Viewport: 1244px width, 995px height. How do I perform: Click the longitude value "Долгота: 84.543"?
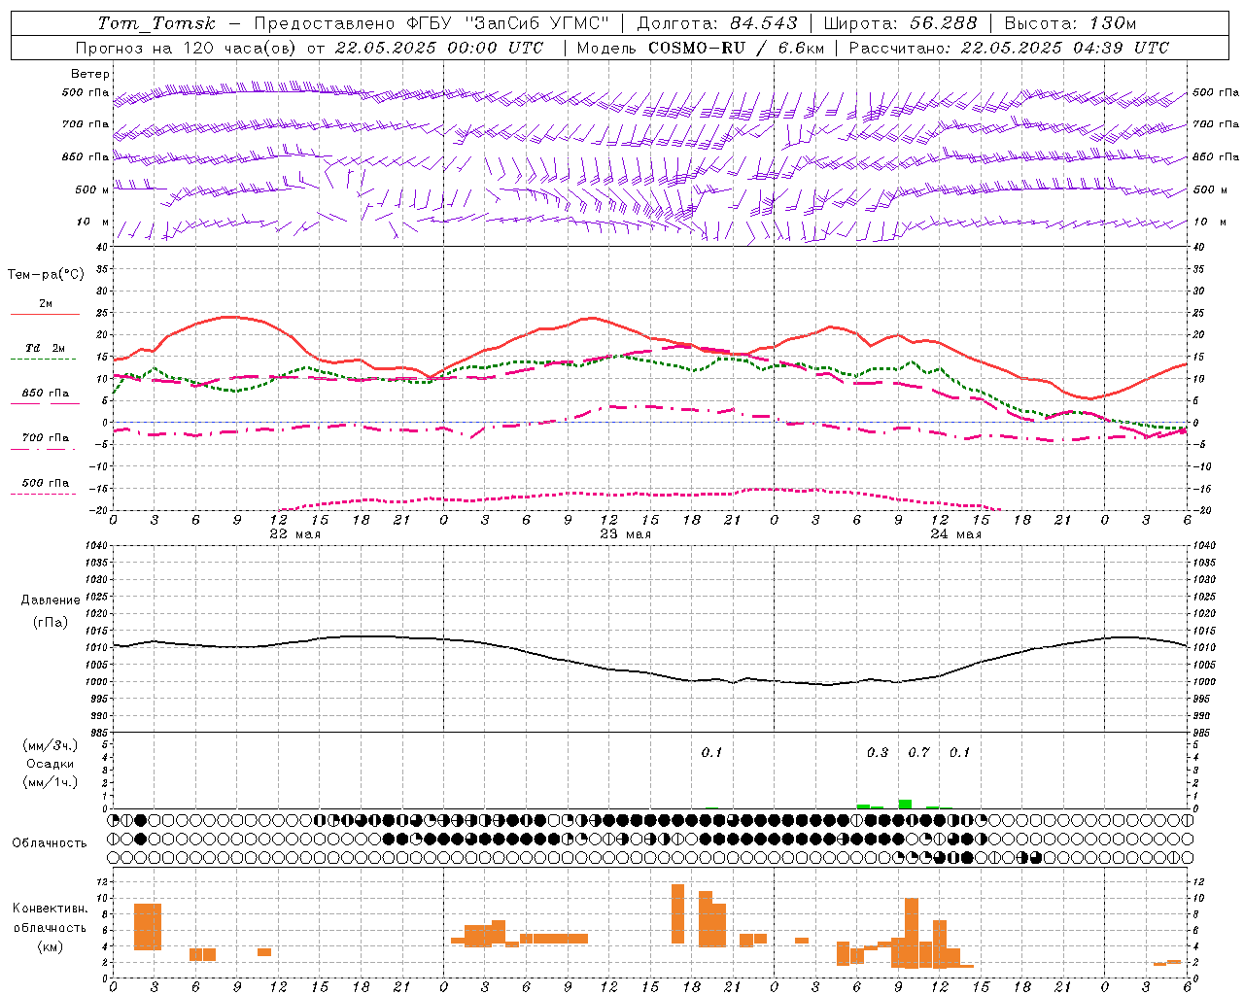(717, 23)
